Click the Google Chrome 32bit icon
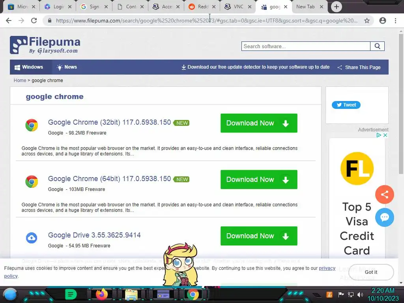The width and height of the screenshot is (404, 303). (32, 125)
